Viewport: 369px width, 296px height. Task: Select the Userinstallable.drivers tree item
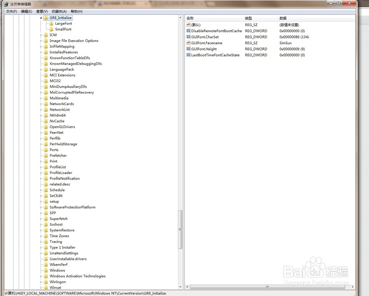[x=68, y=259]
